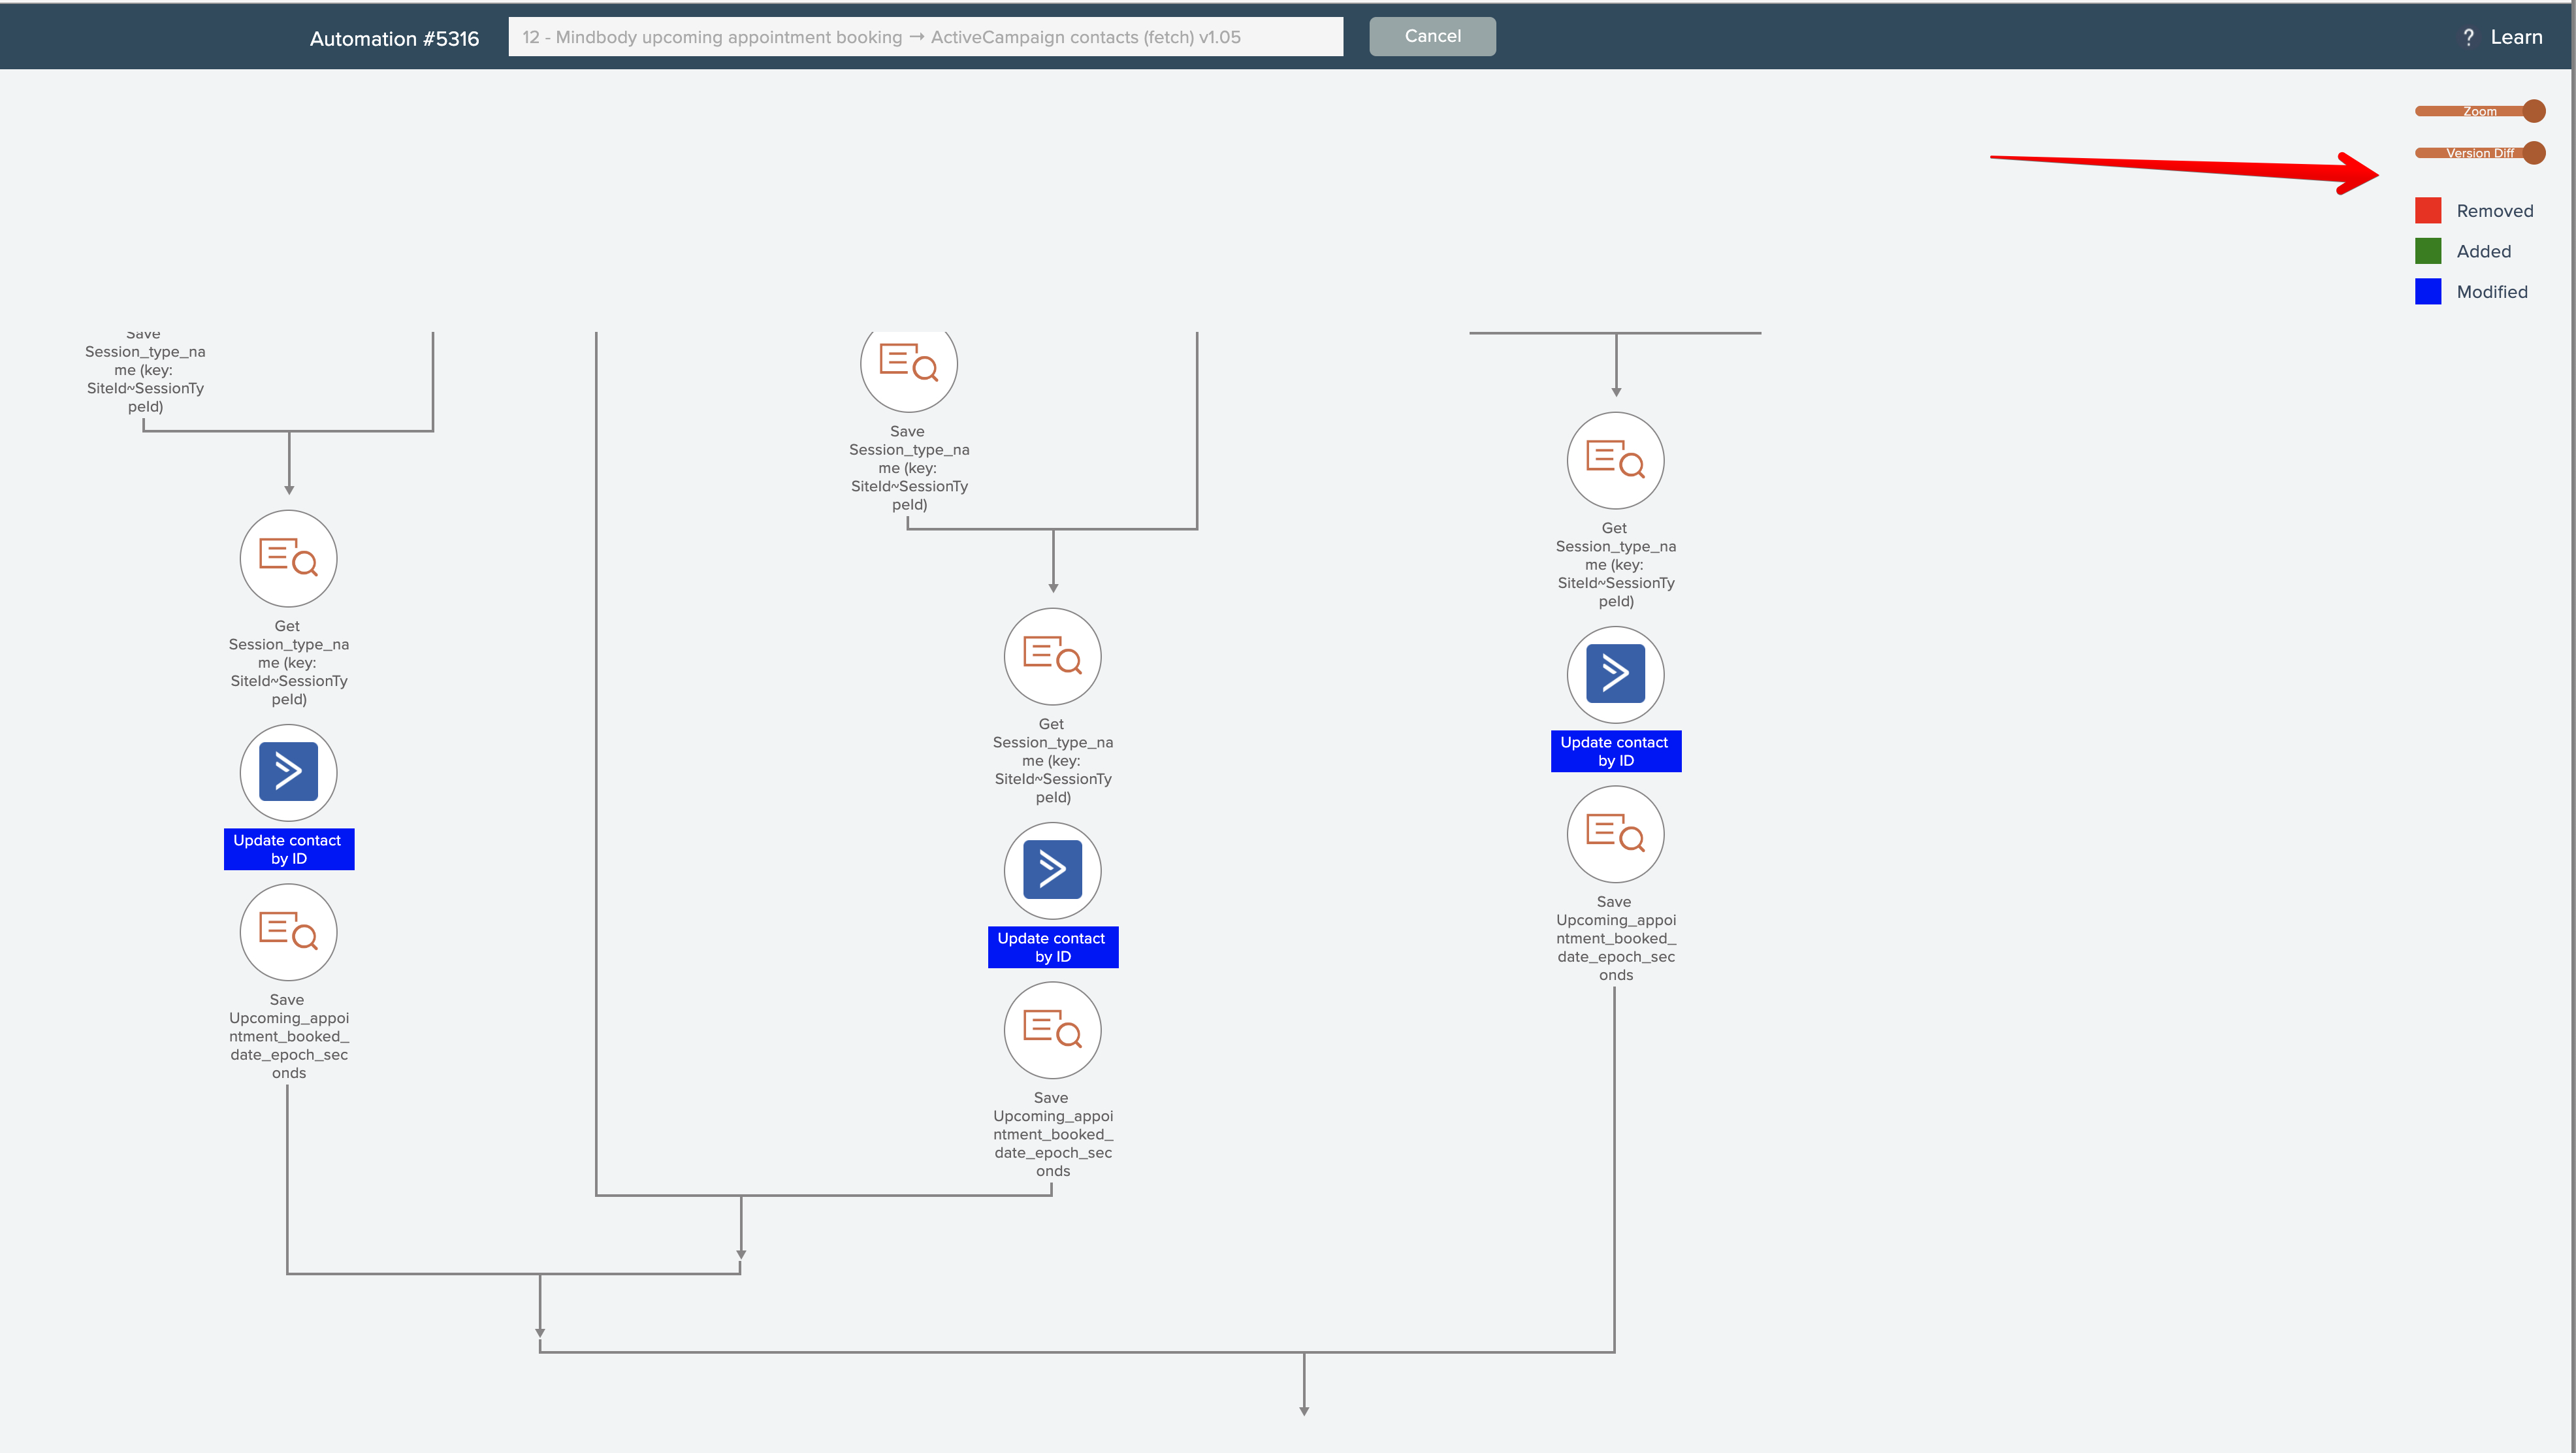Select middle Save Upcoming_appointment_booked storage node
The height and width of the screenshot is (1453, 2576).
coord(1052,1030)
